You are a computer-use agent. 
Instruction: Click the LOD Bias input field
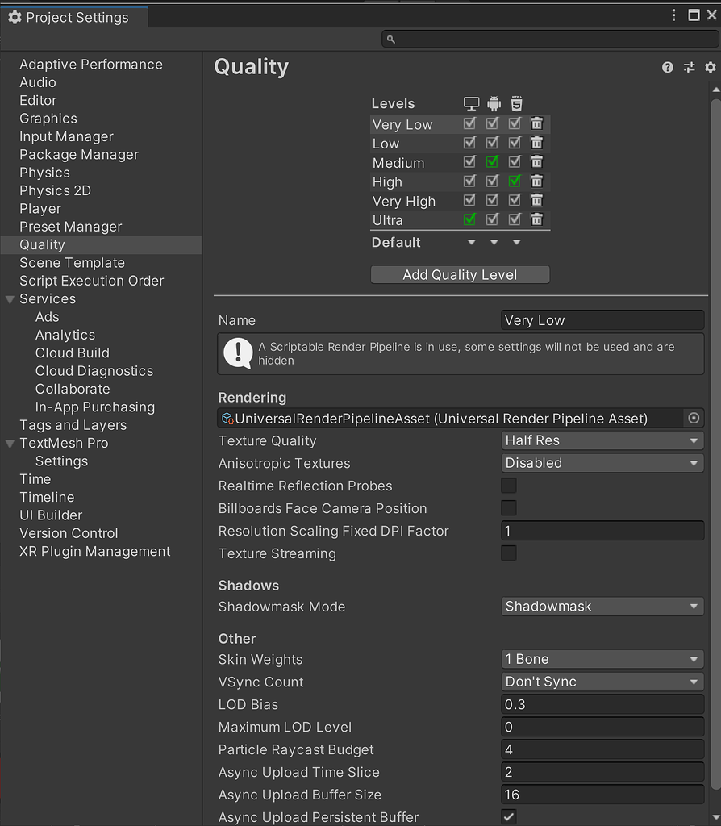602,704
